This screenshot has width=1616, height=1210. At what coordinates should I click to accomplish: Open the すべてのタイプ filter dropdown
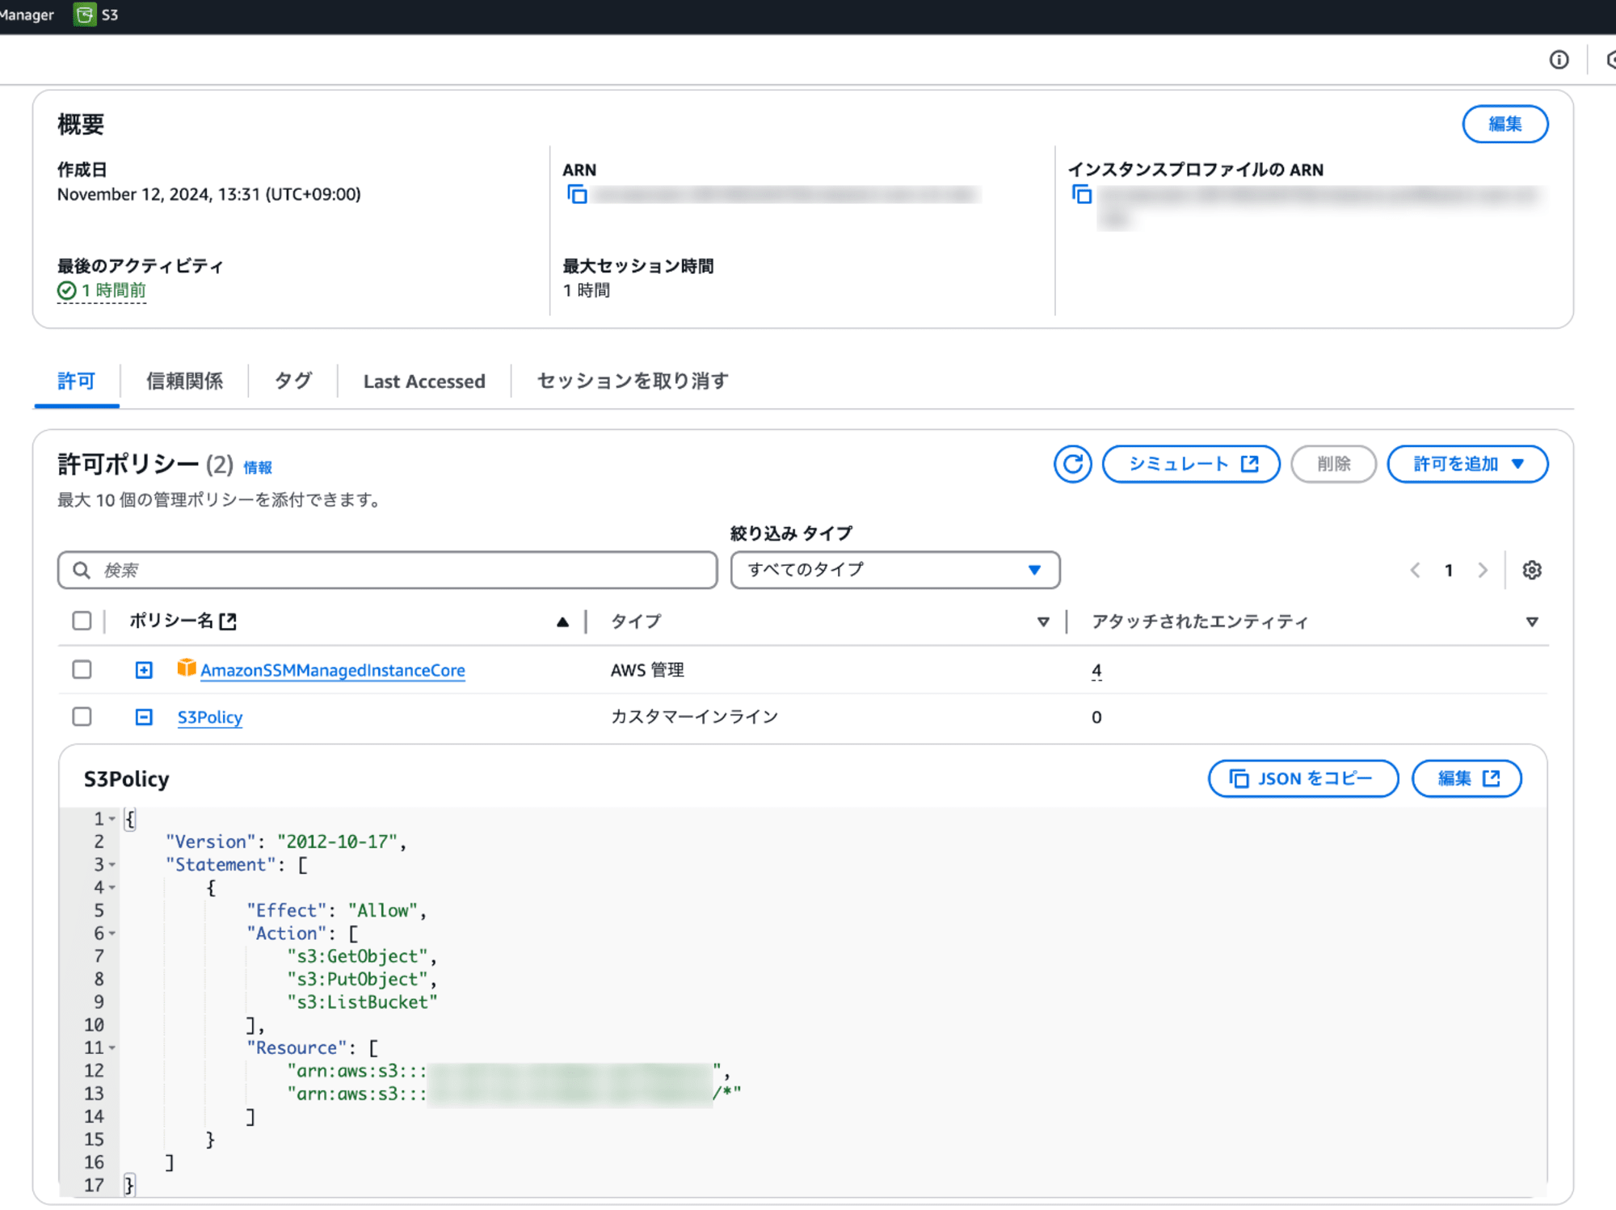[x=895, y=570]
